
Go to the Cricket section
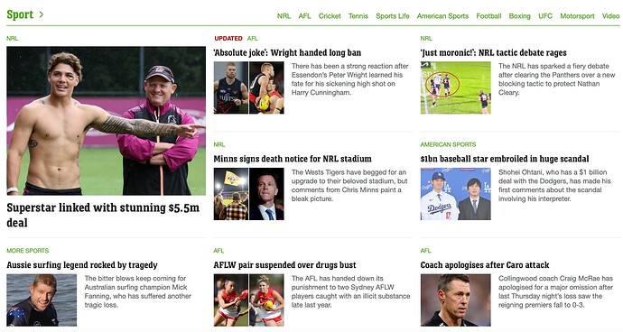click(330, 16)
